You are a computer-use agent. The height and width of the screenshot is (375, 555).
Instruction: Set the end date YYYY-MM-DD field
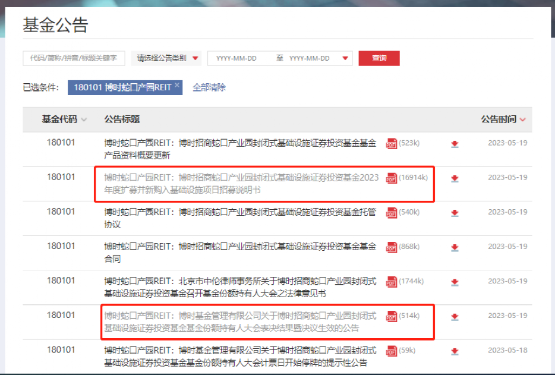pyautogui.click(x=310, y=58)
